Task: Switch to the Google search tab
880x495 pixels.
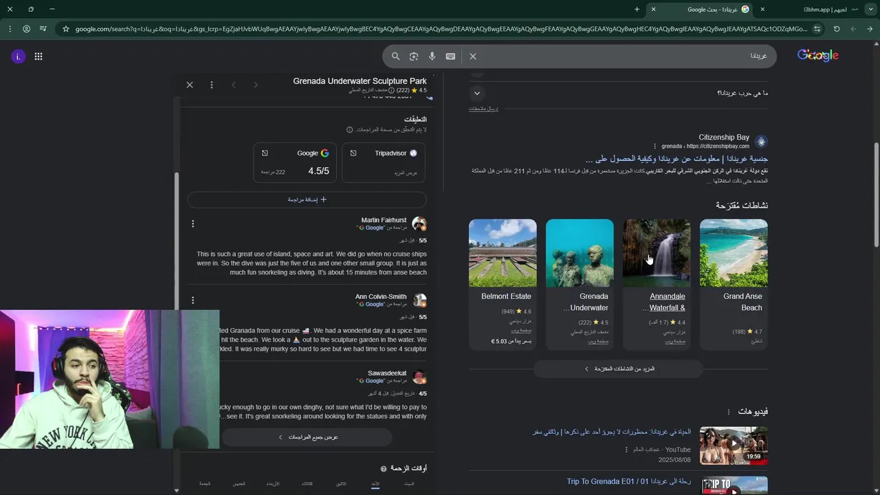Action: pos(701,9)
